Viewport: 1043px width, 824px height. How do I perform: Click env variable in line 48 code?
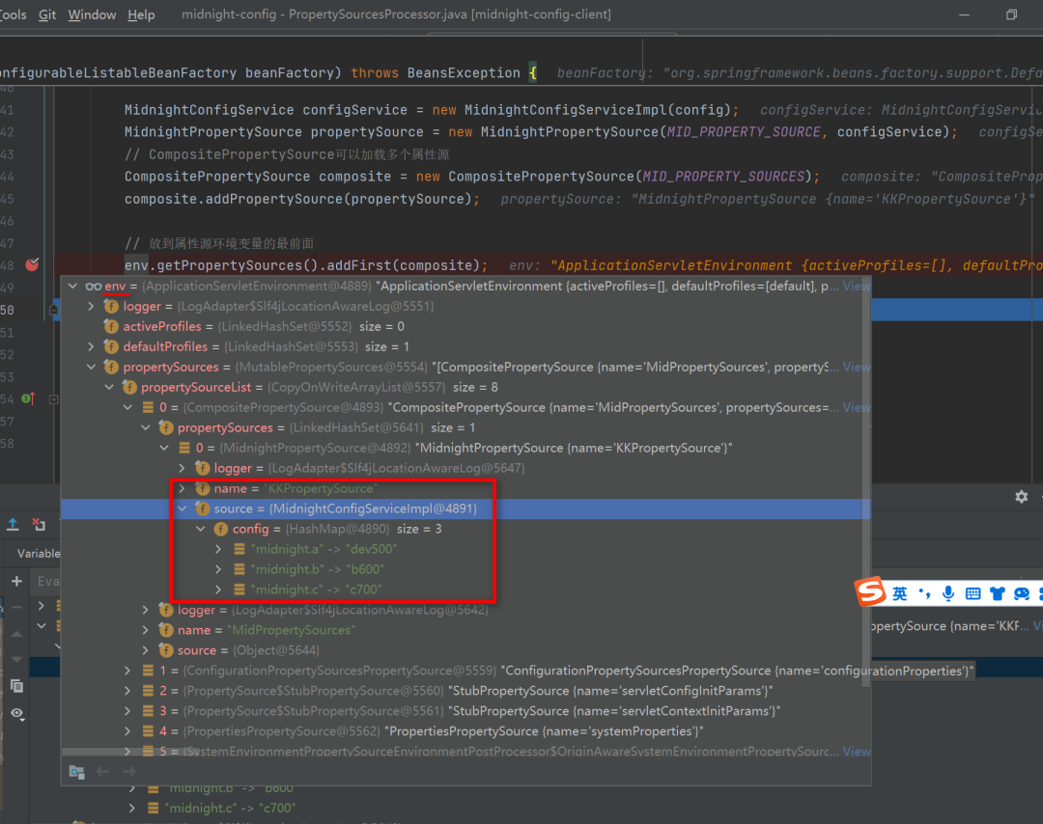(136, 265)
